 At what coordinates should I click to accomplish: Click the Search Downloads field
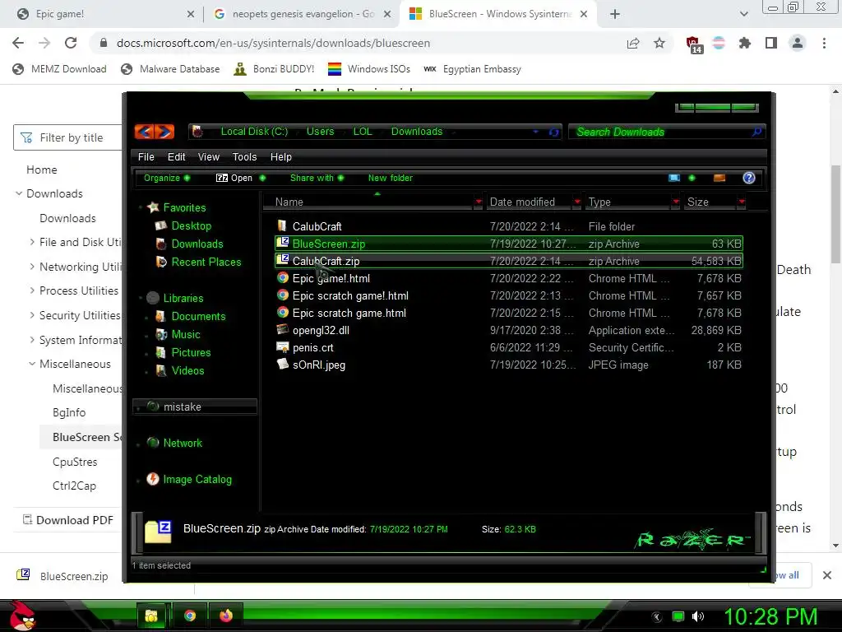(666, 132)
